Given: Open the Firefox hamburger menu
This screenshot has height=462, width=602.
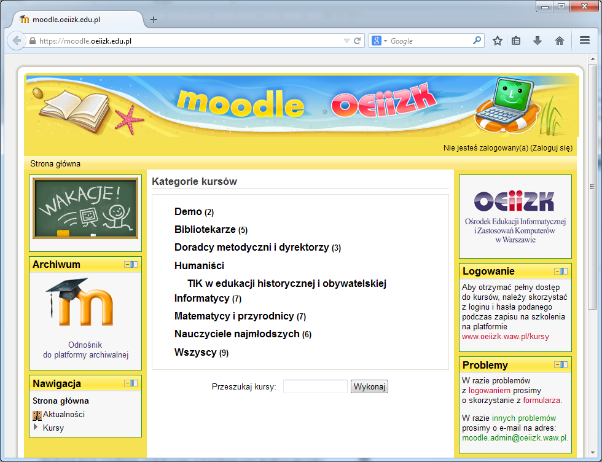Looking at the screenshot, I should tap(585, 41).
